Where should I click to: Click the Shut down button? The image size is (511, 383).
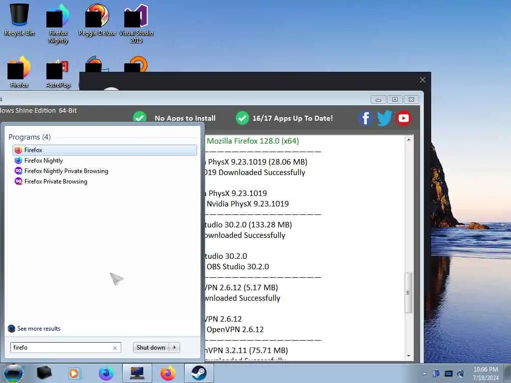pyautogui.click(x=151, y=348)
